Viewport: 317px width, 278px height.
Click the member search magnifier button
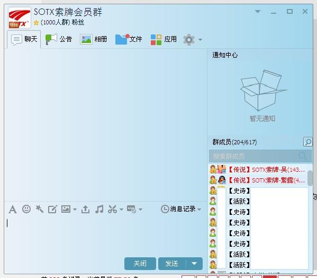pos(307,142)
